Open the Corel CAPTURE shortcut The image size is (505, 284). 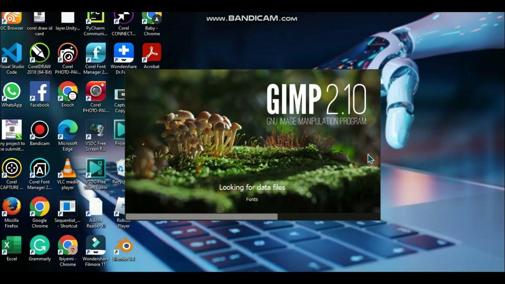point(12,174)
